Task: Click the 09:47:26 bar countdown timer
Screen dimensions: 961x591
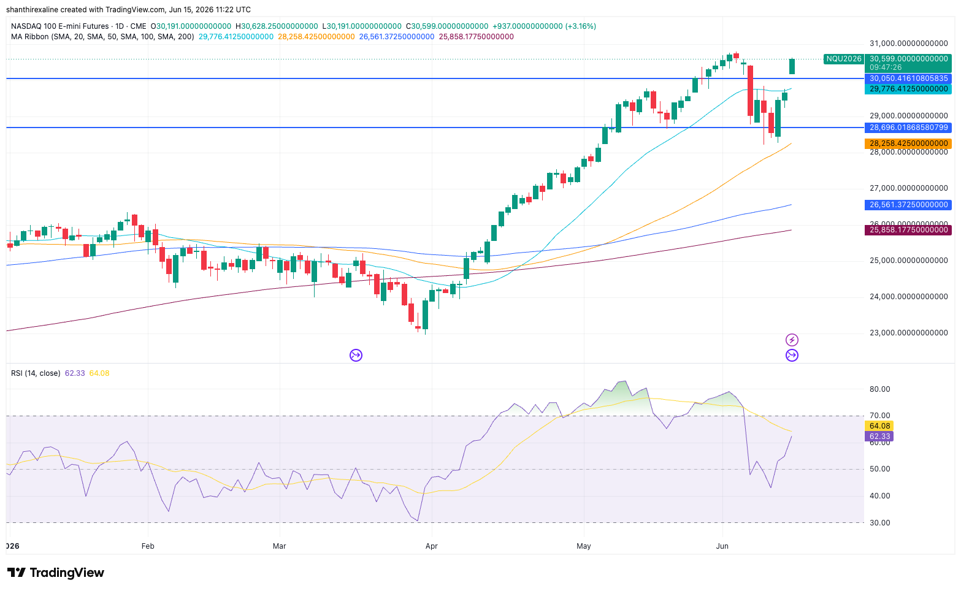Action: (886, 67)
